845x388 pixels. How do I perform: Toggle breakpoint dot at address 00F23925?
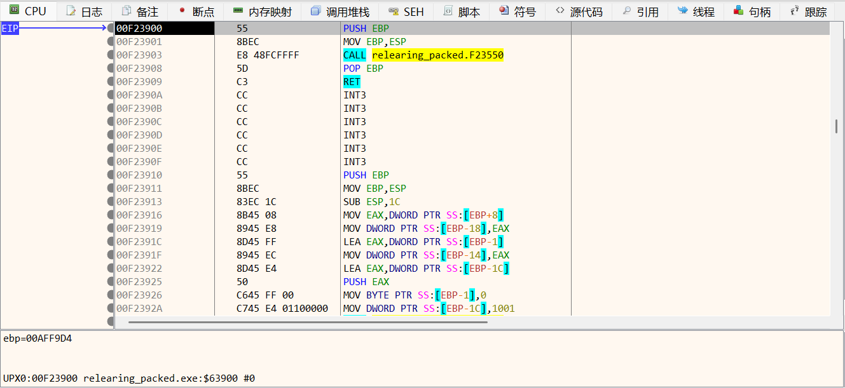111,282
